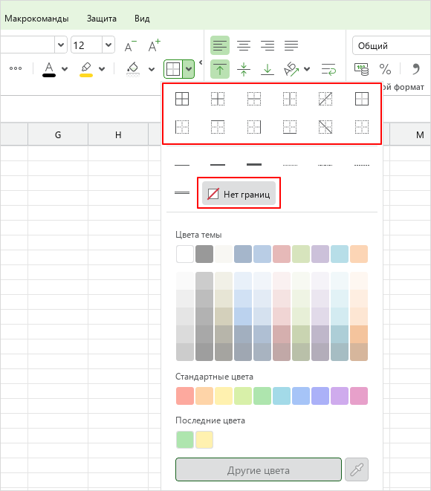The height and width of the screenshot is (491, 431).
Task: Pick the green swatch under Последние цвета
Action: [x=185, y=440]
